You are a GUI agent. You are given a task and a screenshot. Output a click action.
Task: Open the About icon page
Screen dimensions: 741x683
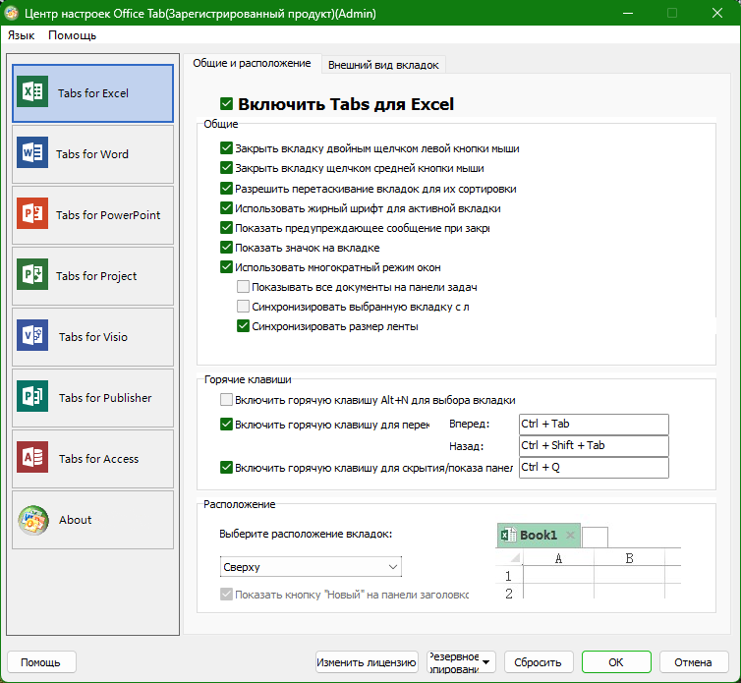[33, 520]
